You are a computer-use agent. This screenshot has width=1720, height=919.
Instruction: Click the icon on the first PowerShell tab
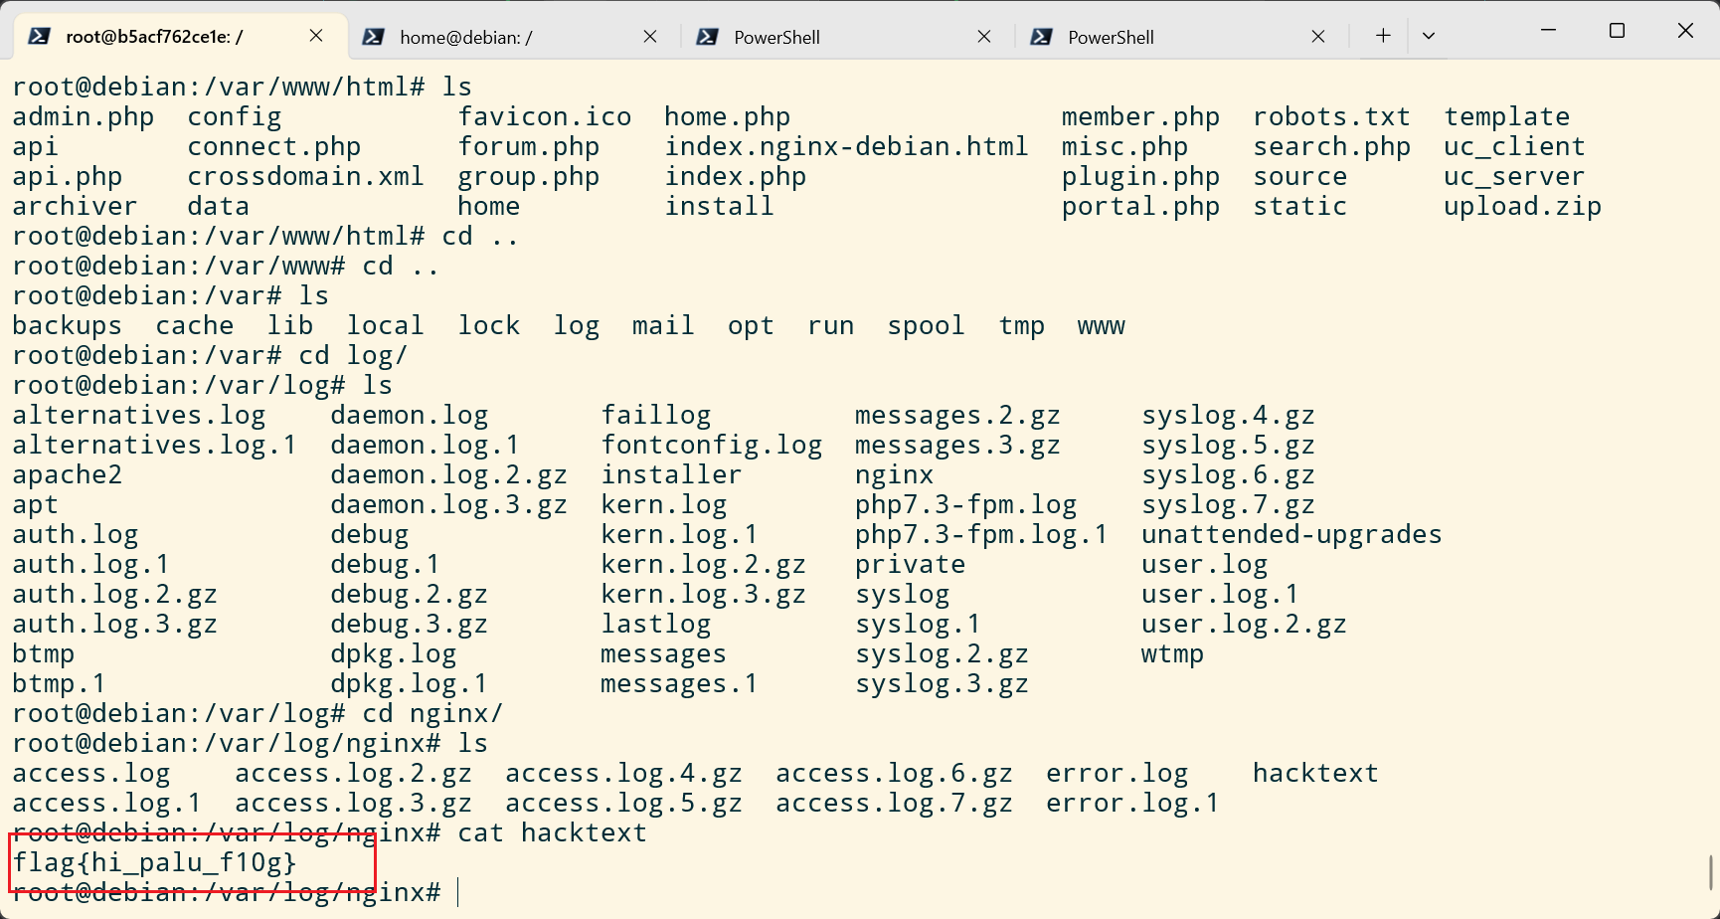(708, 37)
